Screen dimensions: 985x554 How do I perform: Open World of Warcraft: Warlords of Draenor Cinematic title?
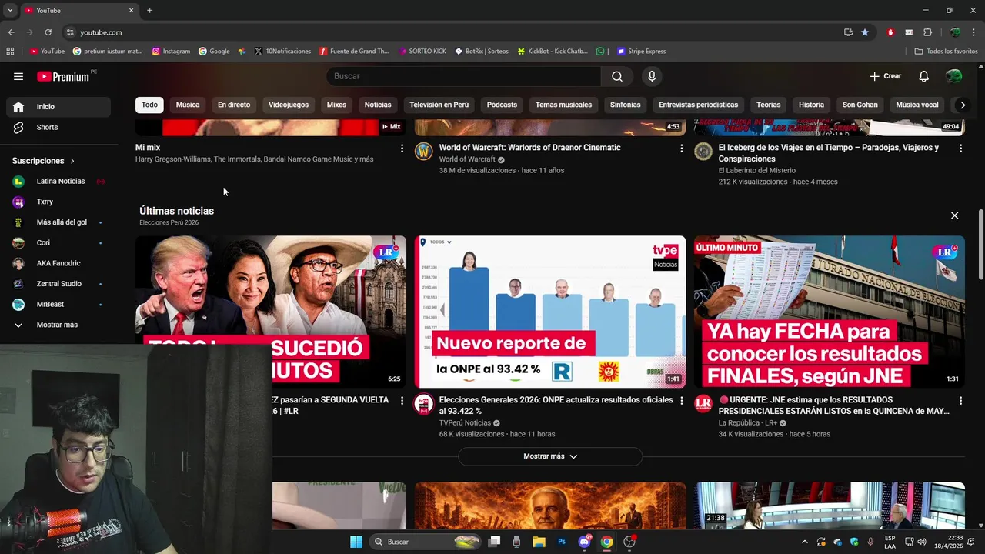(x=529, y=148)
